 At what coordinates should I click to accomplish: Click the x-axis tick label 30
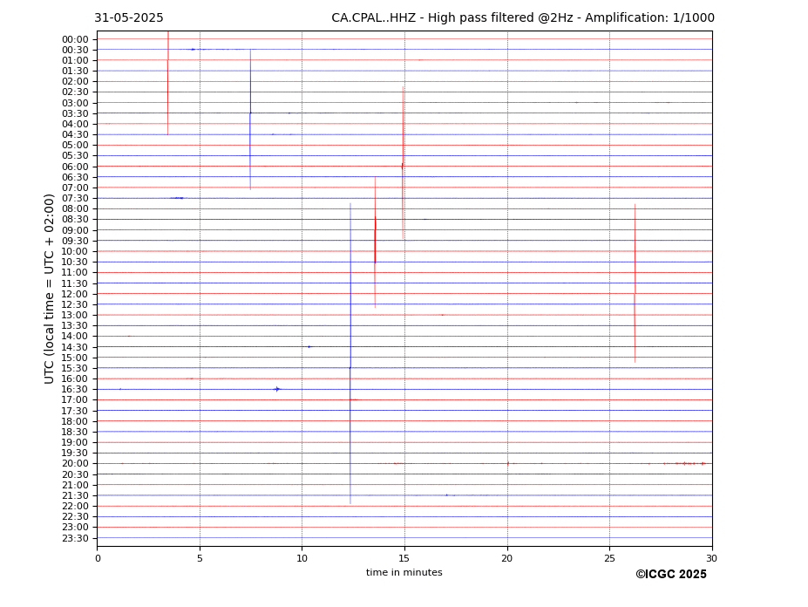[x=711, y=558]
